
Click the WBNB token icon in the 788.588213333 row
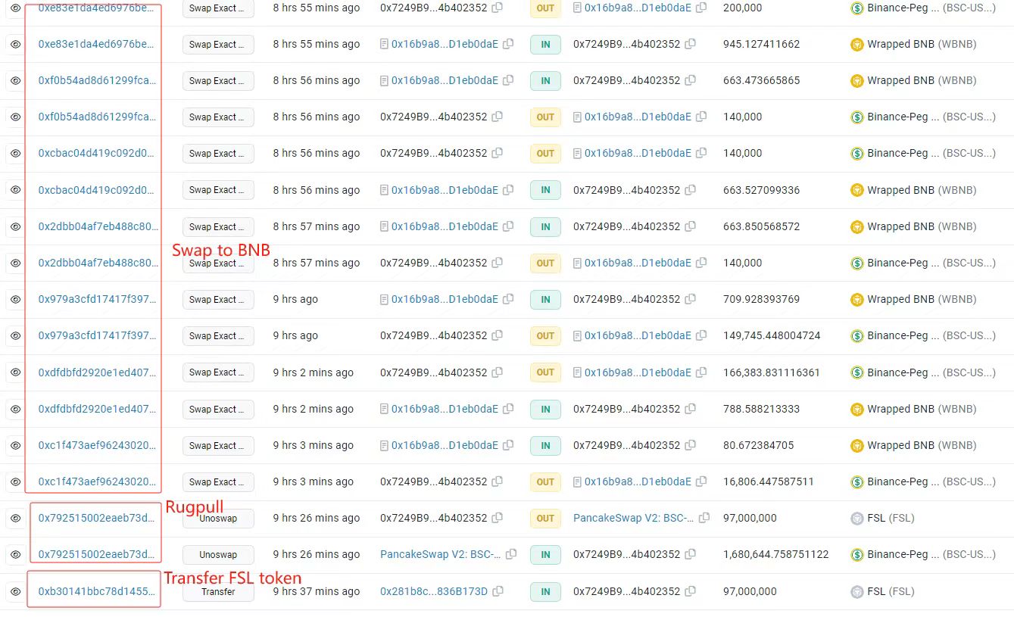tap(857, 410)
